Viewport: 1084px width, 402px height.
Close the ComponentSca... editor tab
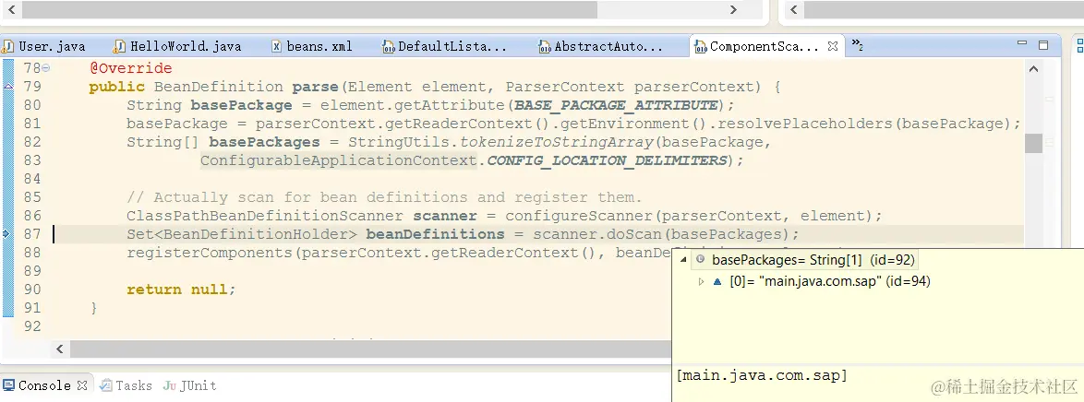[x=833, y=46]
